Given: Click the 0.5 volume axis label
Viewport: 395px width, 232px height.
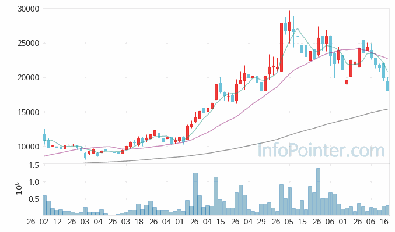Looking at the screenshot, I should (34, 199).
